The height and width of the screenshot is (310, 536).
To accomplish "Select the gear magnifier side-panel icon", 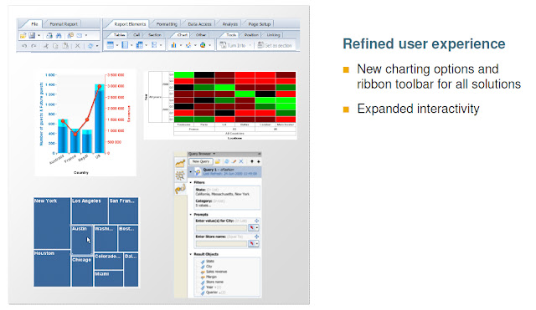I will [180, 176].
